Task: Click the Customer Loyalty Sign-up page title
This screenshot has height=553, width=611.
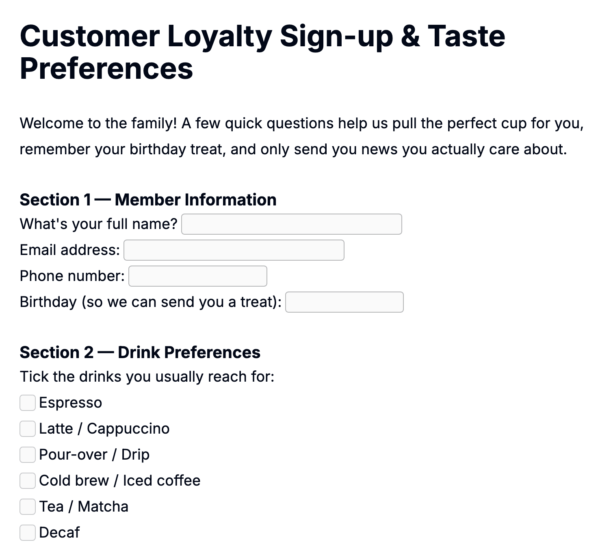Action: tap(262, 52)
